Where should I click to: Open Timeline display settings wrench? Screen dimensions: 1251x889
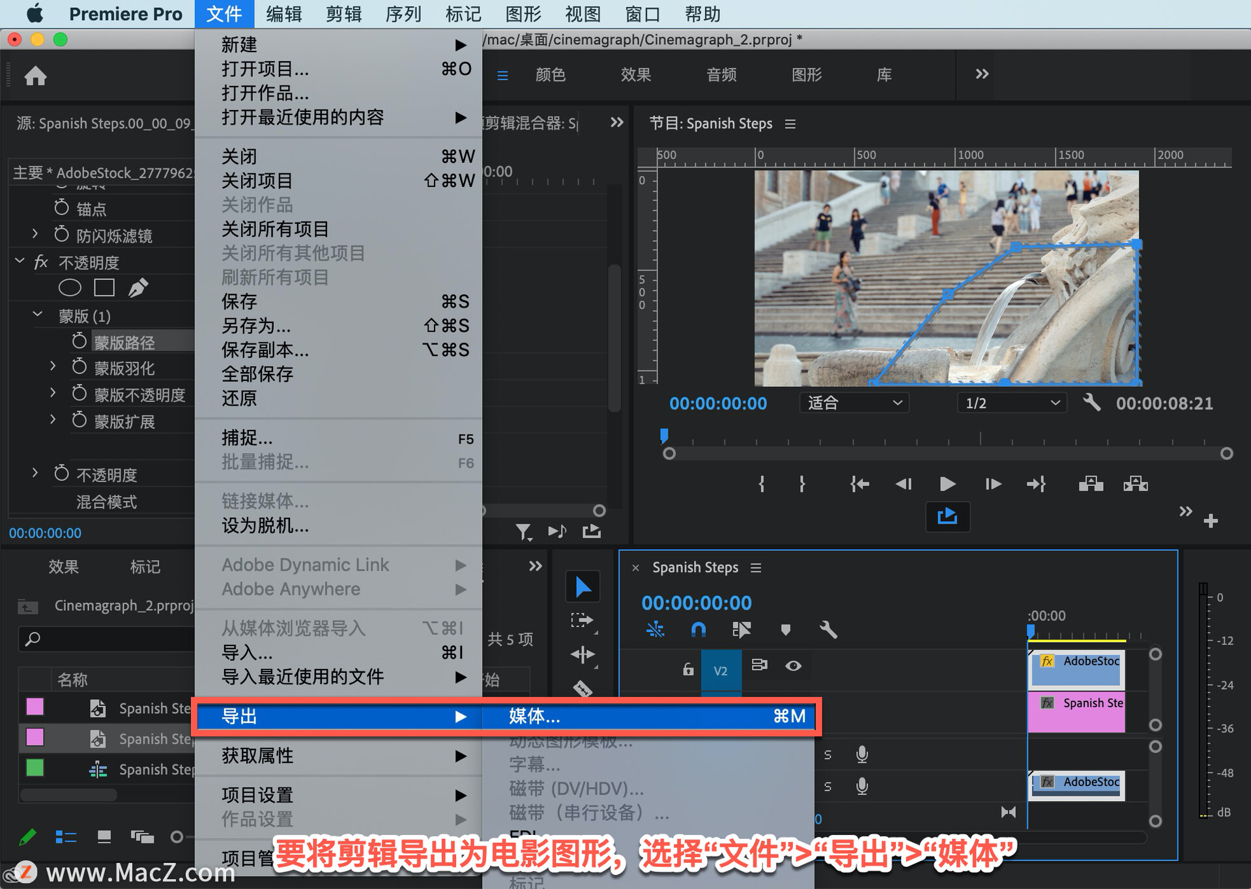[827, 629]
